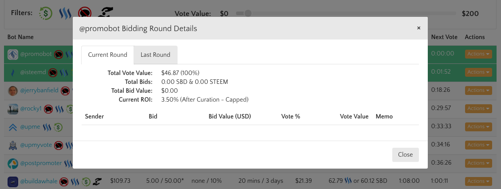
Task: Click the @postpromoter logo icon
Action: coord(13,163)
